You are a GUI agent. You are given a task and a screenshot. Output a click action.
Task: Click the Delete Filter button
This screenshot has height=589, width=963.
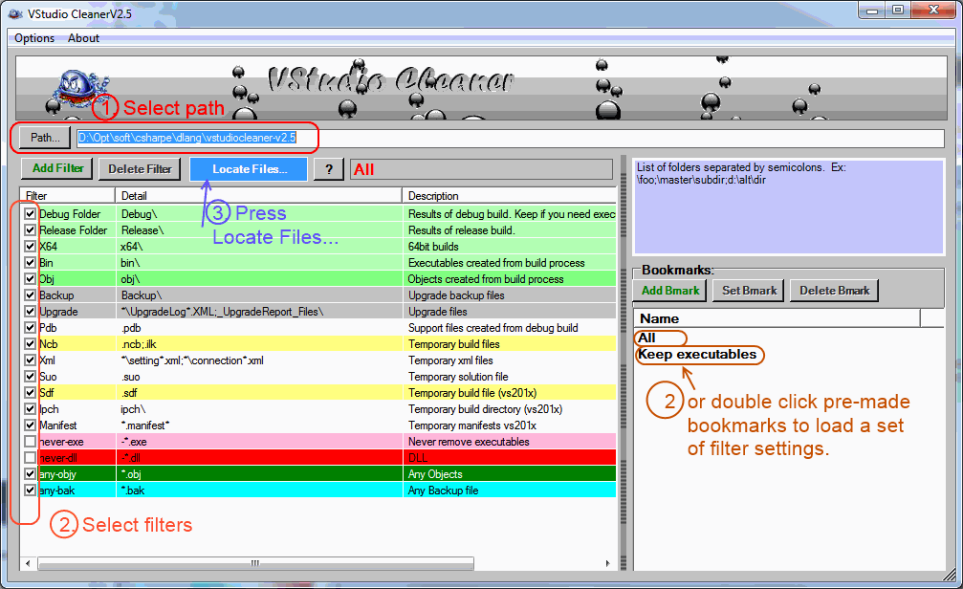coord(140,169)
